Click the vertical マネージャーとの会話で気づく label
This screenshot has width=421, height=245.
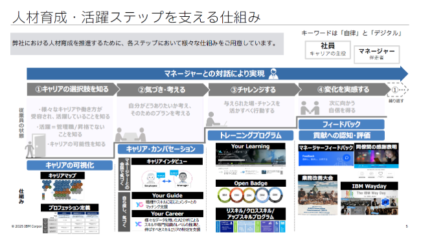pyautogui.click(x=125, y=174)
